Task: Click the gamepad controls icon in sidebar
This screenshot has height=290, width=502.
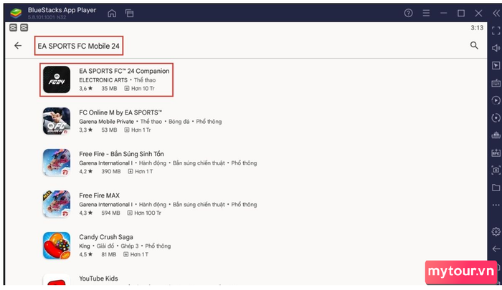Action: pos(496,135)
